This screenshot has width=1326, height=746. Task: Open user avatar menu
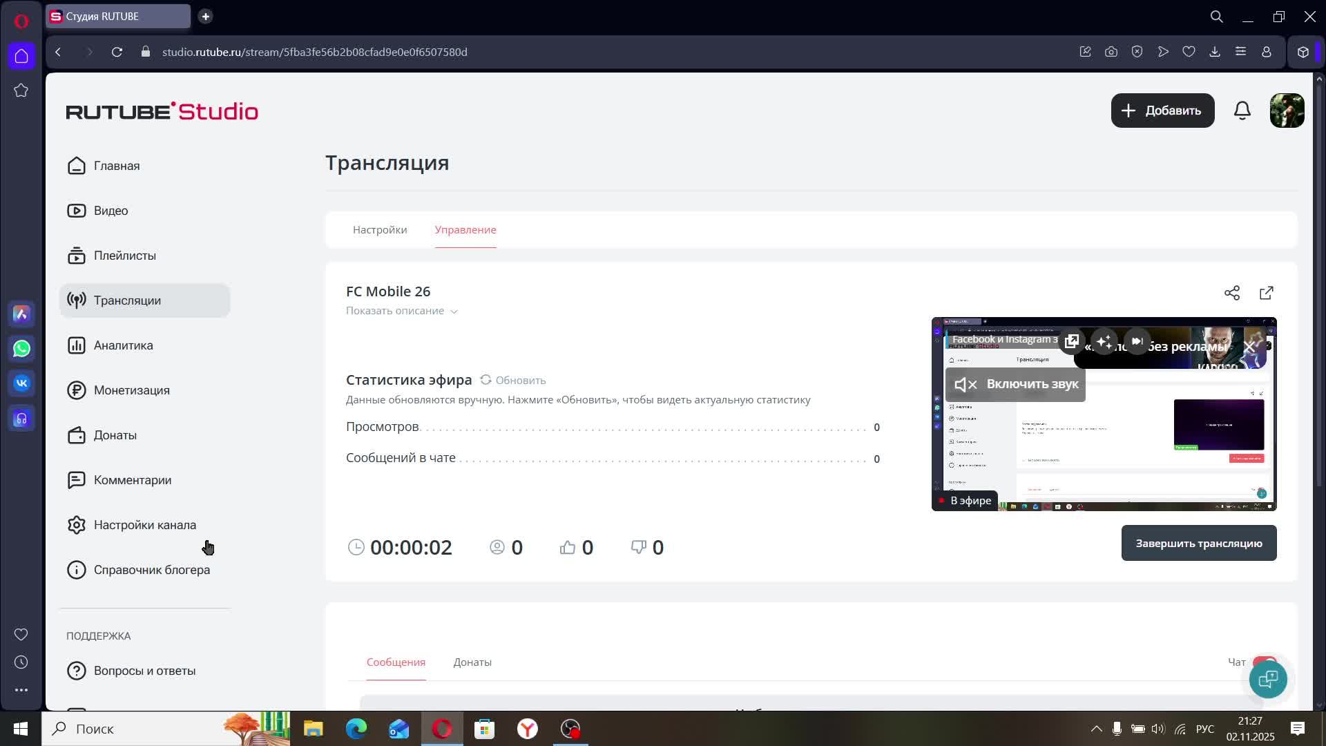click(1287, 111)
